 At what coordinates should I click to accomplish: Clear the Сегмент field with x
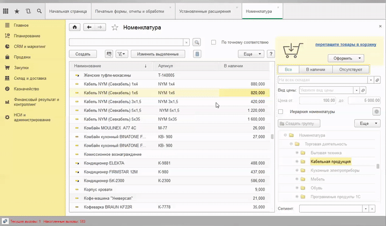[372, 209]
